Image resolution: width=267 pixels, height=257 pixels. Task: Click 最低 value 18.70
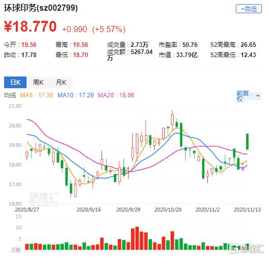pyautogui.click(x=81, y=55)
